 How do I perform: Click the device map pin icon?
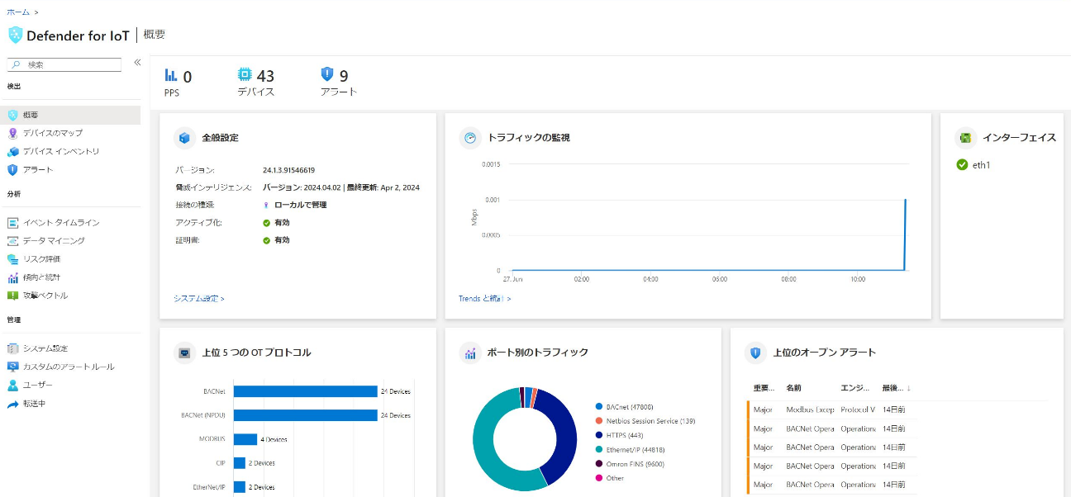click(12, 133)
